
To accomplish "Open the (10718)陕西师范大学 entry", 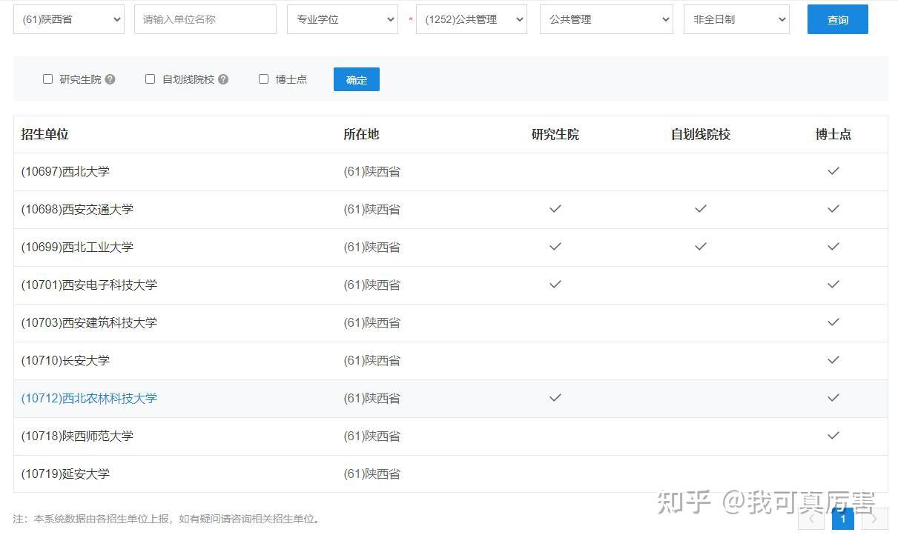I will point(77,436).
